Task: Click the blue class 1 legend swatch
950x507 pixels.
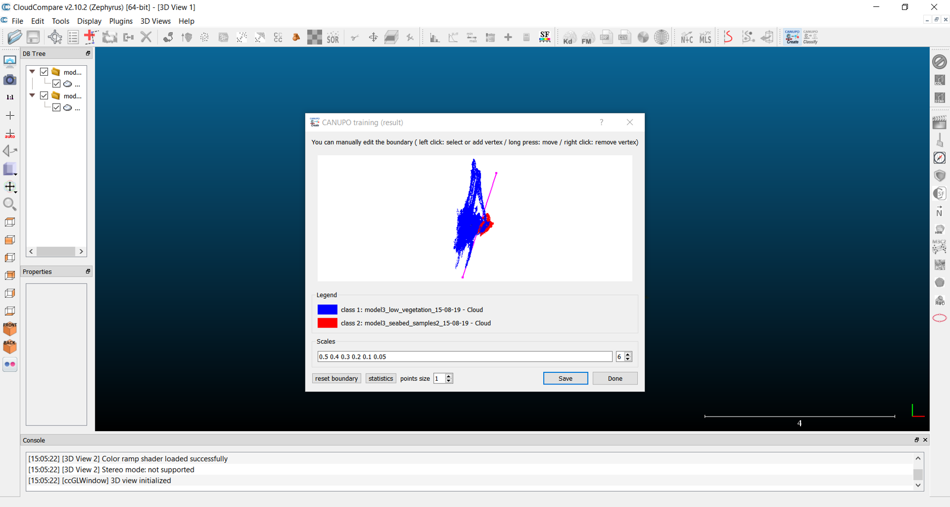Action: [327, 310]
